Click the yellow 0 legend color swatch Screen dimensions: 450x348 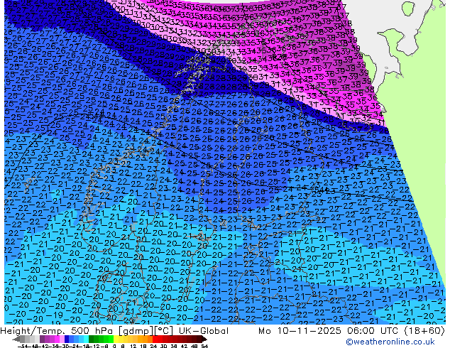[116, 339]
